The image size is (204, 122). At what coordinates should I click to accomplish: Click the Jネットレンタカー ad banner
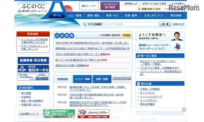pos(93,114)
